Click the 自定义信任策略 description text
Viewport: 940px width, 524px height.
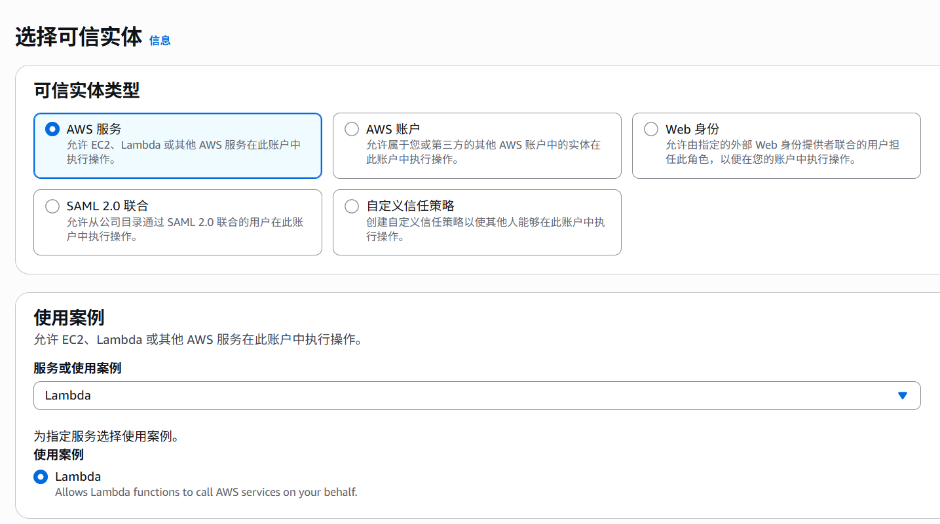(485, 229)
